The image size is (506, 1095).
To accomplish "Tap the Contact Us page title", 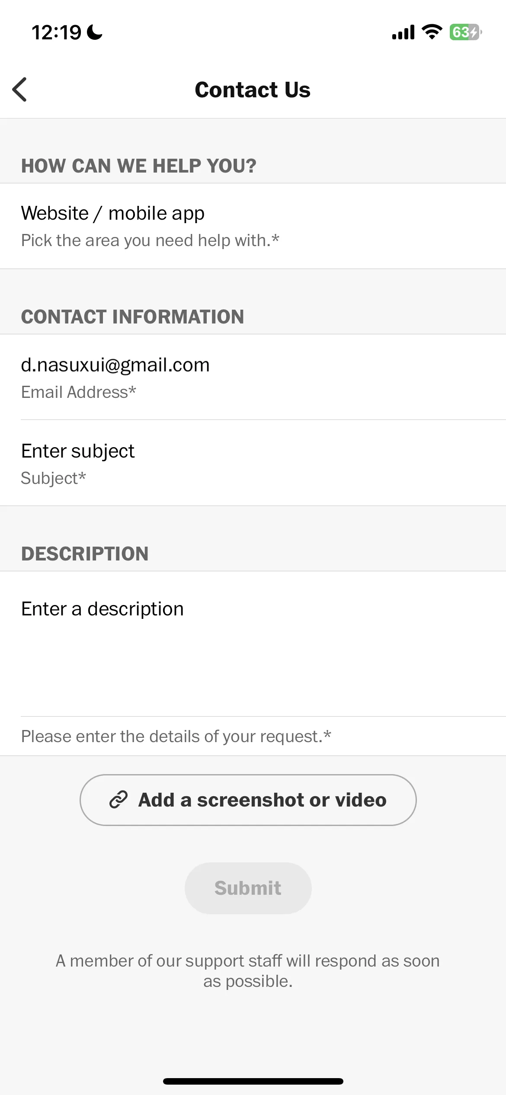I will [253, 90].
